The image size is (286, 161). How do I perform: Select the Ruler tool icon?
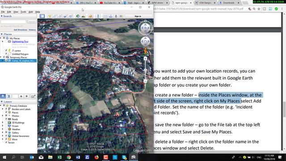98,16
